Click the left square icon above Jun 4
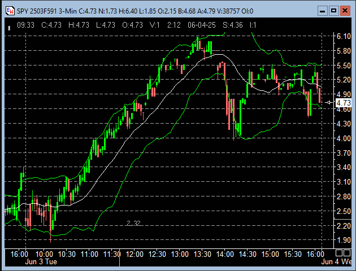Image resolution: width=356 pixels, height=271 pixels. tap(339, 252)
